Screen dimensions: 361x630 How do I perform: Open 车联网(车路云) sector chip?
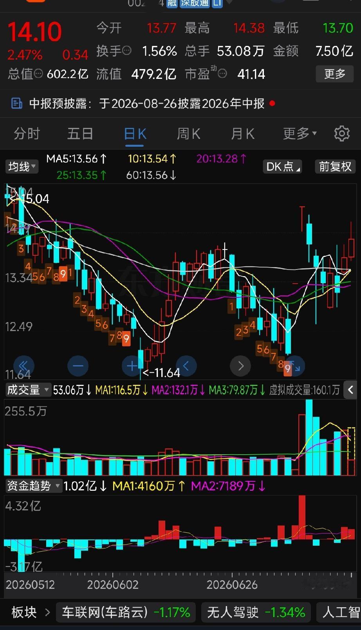[126, 612]
